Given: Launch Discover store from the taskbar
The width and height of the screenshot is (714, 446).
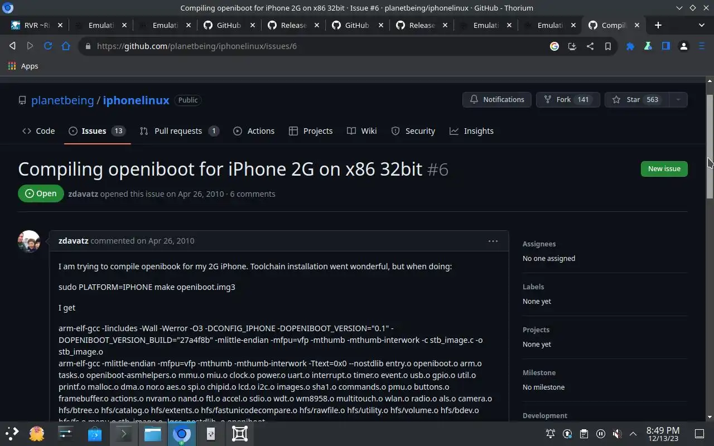Looking at the screenshot, I should (x=95, y=434).
